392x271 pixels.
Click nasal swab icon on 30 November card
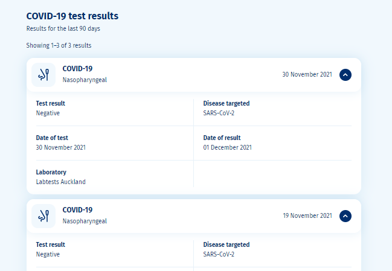coord(43,75)
